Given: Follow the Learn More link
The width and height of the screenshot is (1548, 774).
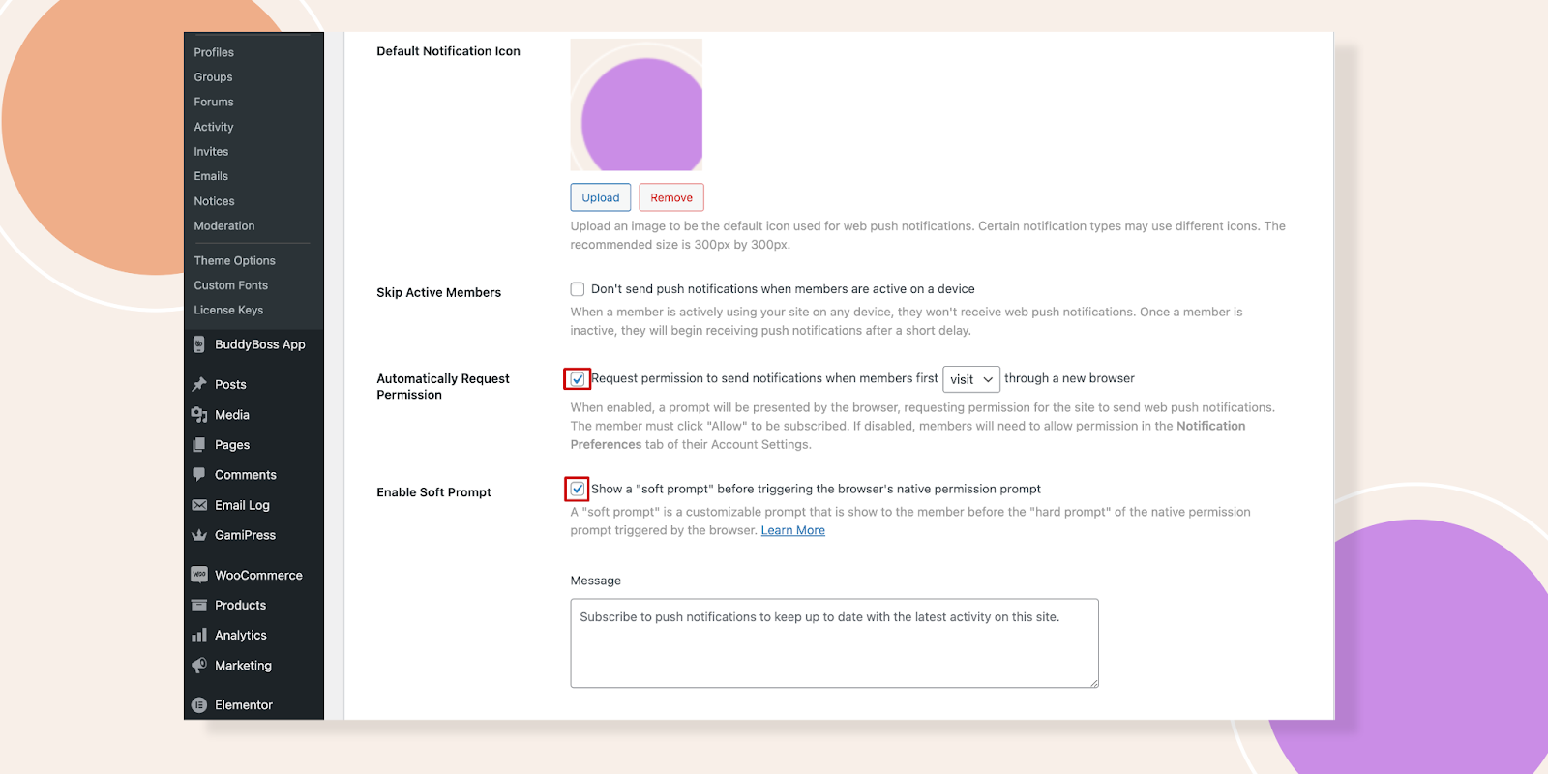Looking at the screenshot, I should click(793, 530).
